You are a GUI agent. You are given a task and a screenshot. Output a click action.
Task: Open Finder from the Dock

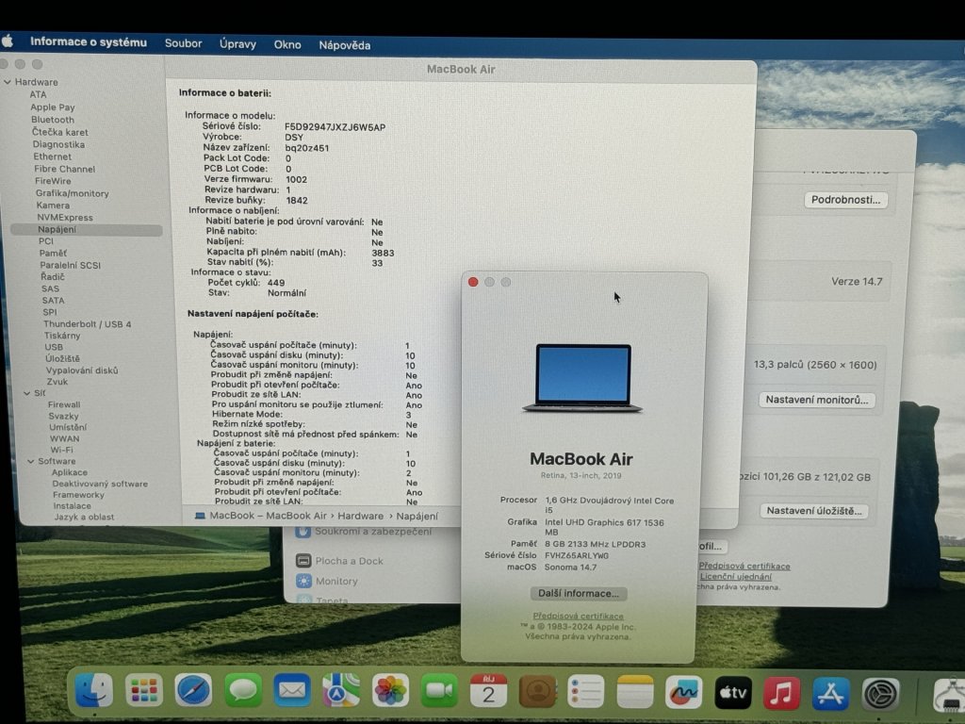click(x=93, y=691)
